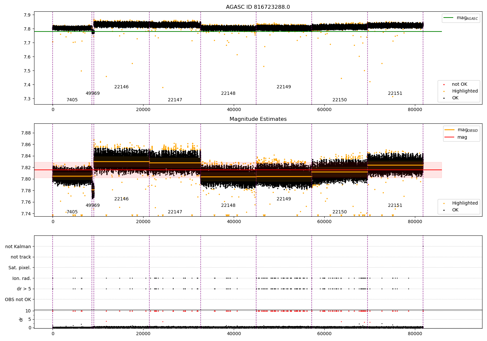Image resolution: width=487 pixels, height=341 pixels.
Task: Click obsid label 22148 in Magnitude Estimates plot
Action: (x=228, y=206)
